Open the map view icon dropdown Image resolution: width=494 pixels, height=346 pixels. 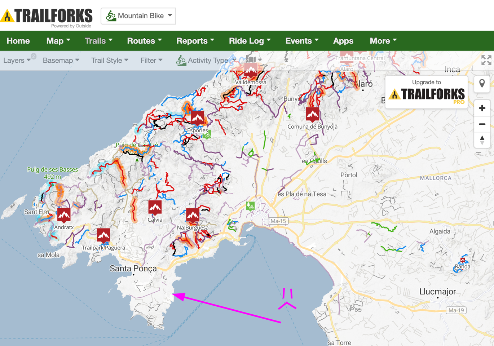click(254, 59)
